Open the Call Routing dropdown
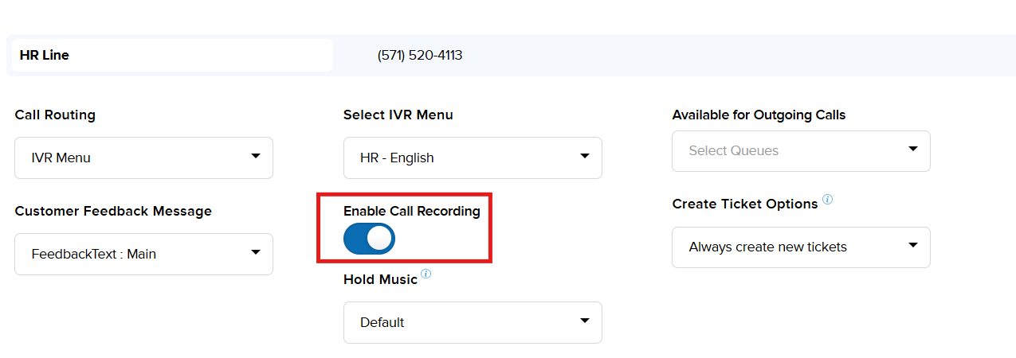1016x358 pixels. (x=143, y=158)
